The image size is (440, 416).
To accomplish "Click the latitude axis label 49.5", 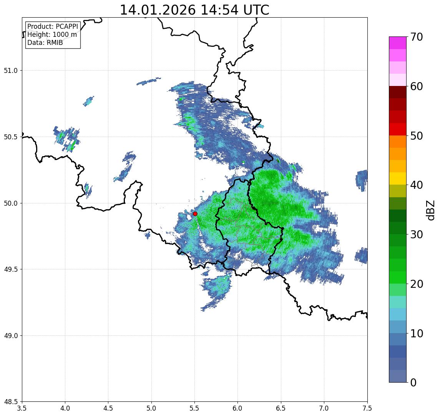I will pos(11,269).
